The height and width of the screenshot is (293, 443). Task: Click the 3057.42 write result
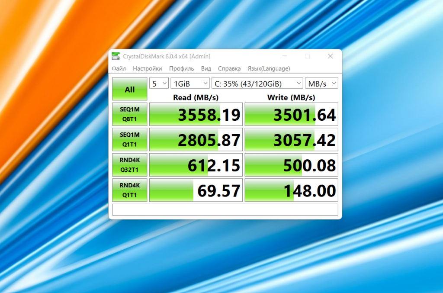(291, 139)
